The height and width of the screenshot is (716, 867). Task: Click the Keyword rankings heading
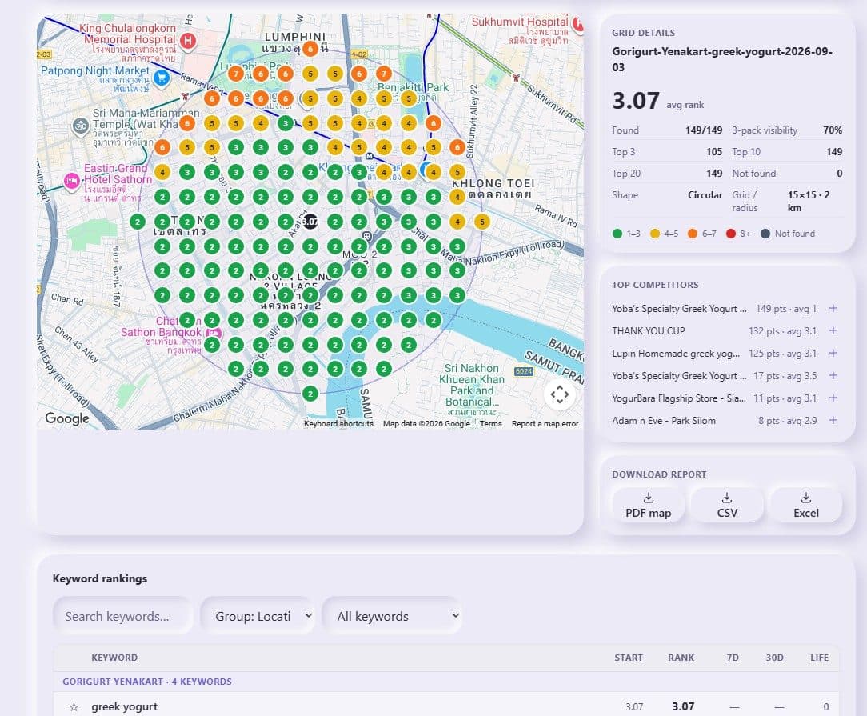(x=100, y=578)
